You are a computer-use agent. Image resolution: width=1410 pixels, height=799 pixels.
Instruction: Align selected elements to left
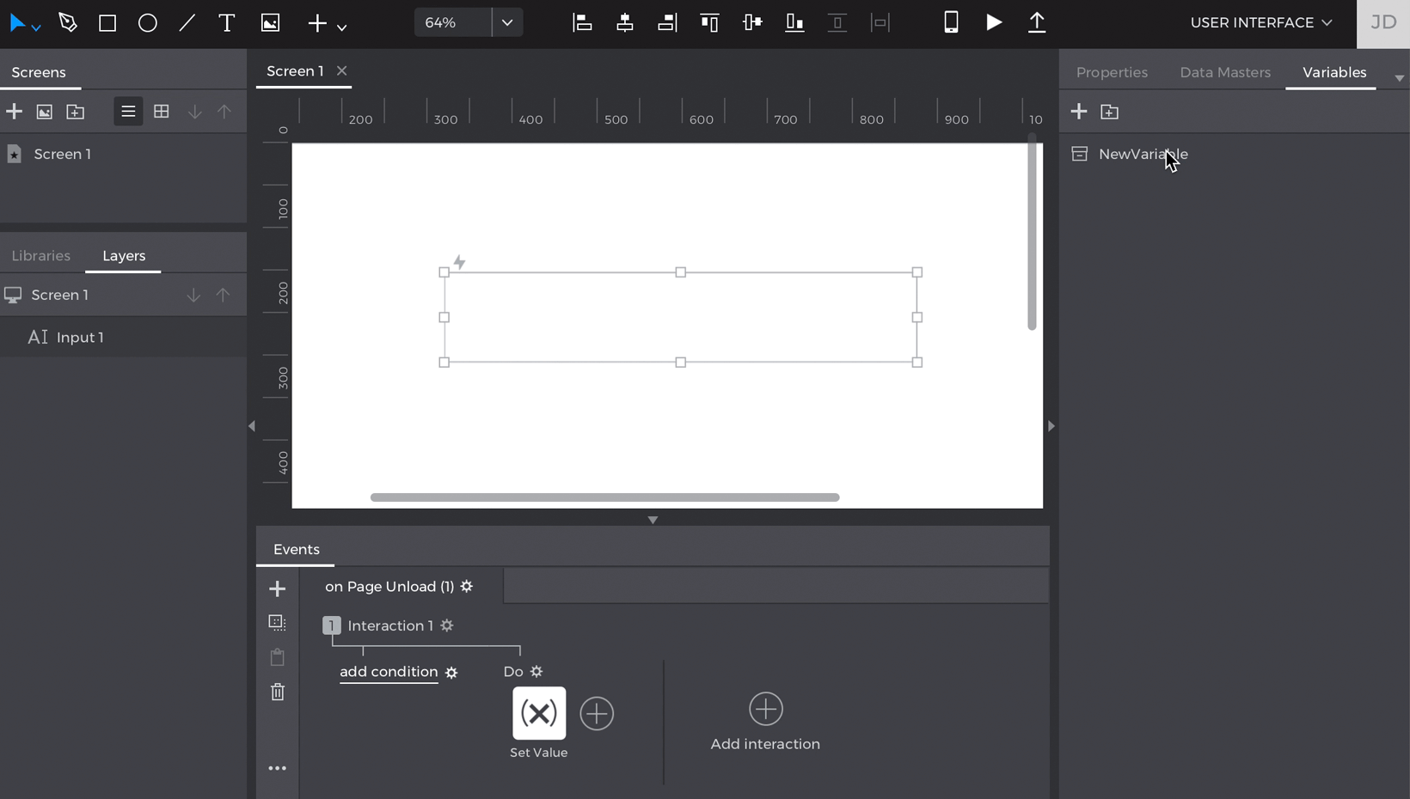pyautogui.click(x=582, y=22)
